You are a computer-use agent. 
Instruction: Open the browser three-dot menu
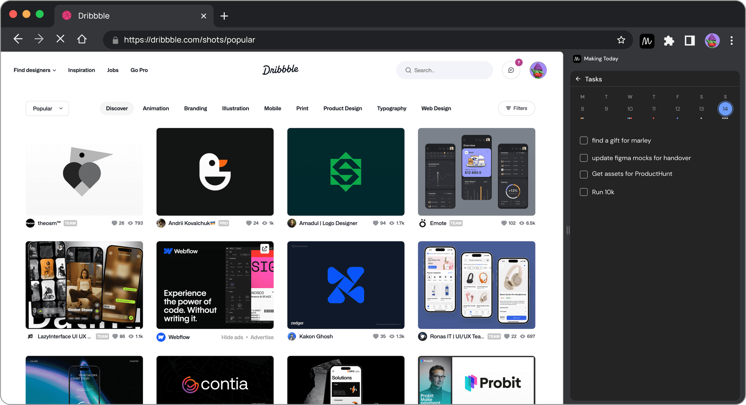point(731,40)
